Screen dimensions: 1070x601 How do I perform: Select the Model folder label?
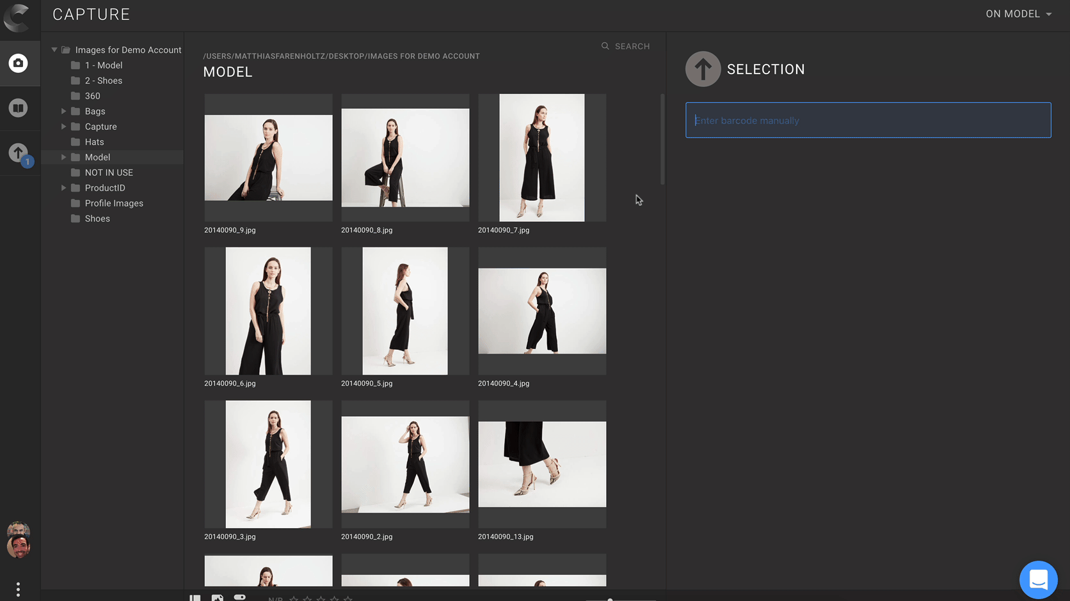[x=97, y=157]
